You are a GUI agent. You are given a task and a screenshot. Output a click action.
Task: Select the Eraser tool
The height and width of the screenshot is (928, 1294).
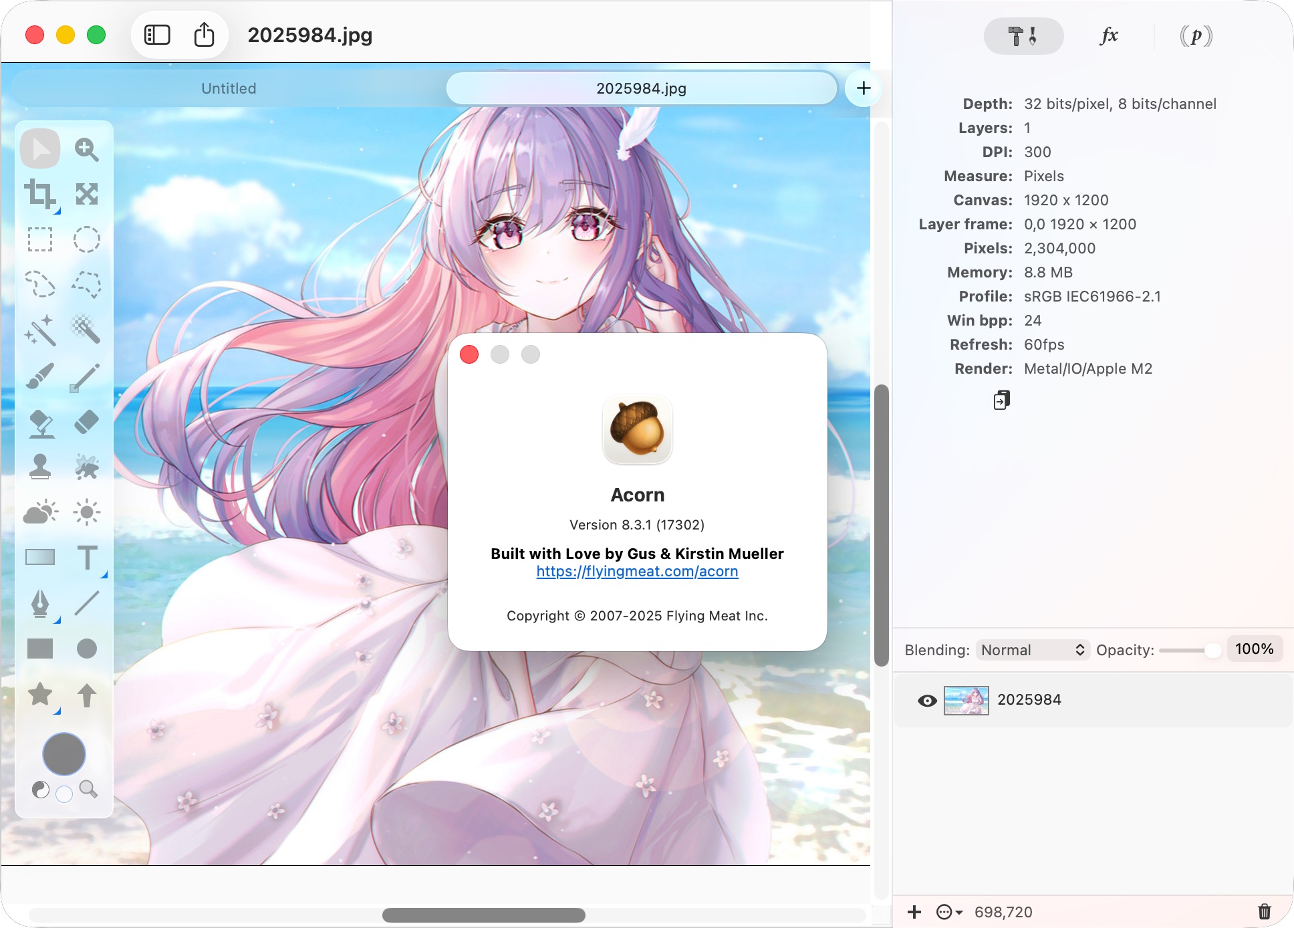(x=86, y=422)
